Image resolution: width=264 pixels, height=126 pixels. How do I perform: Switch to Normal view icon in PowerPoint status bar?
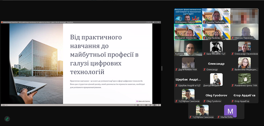tap(146, 105)
